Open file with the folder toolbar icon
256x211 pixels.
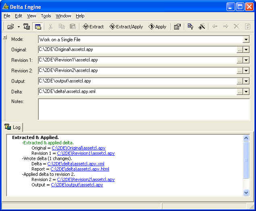pos(11,27)
